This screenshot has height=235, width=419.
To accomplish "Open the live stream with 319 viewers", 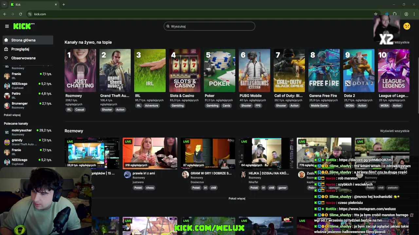I will pyautogui.click(x=150, y=153).
